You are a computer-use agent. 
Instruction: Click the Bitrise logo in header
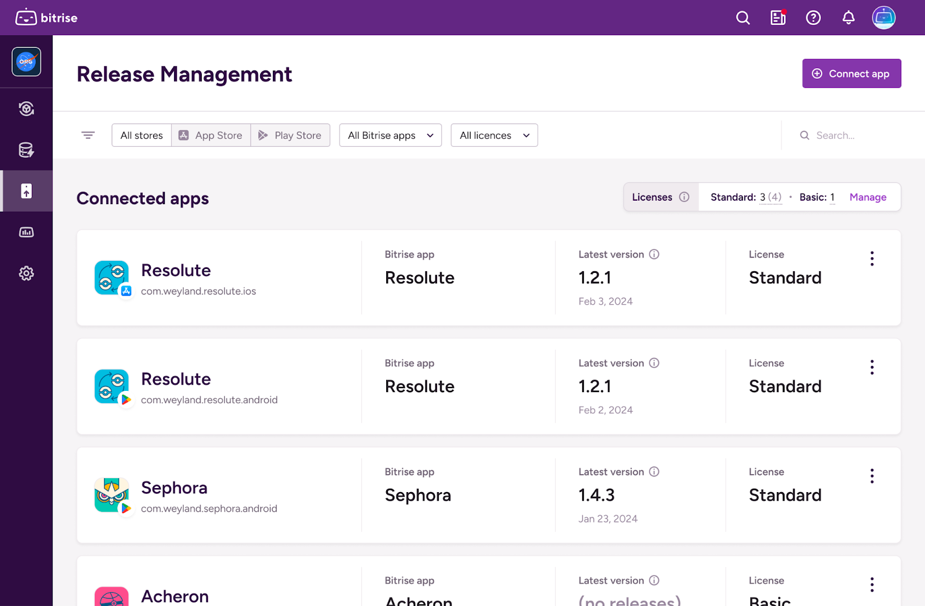pyautogui.click(x=46, y=18)
